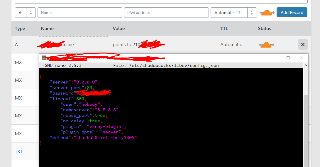
Task: Click the Automatic TTL value in the A record row
Action: click(231, 44)
